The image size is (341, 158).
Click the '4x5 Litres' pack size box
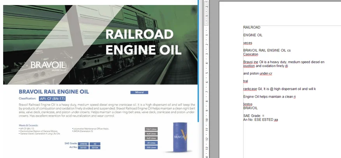coord(151,138)
